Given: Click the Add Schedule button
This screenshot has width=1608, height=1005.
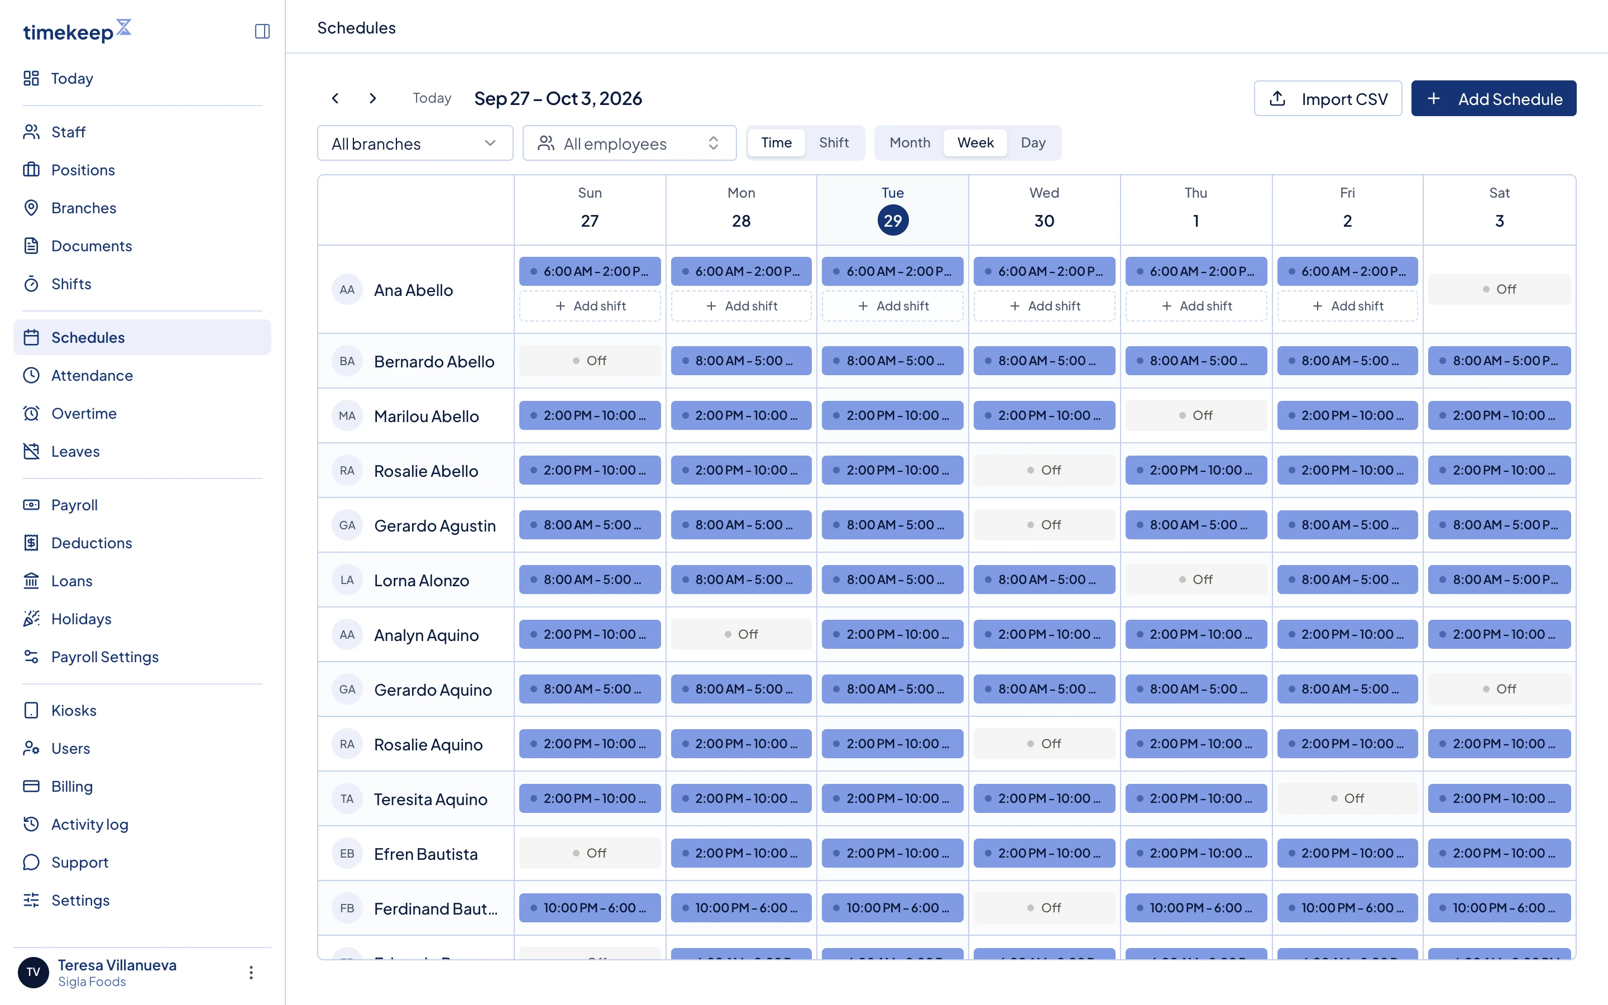Looking at the screenshot, I should coord(1493,98).
